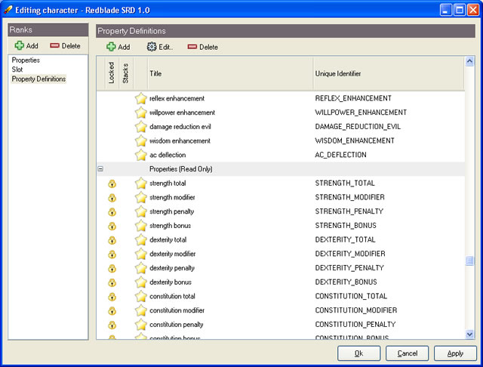The height and width of the screenshot is (367, 483).
Task: Click identifier DEXTERITY_PENALTY
Action: (x=349, y=268)
